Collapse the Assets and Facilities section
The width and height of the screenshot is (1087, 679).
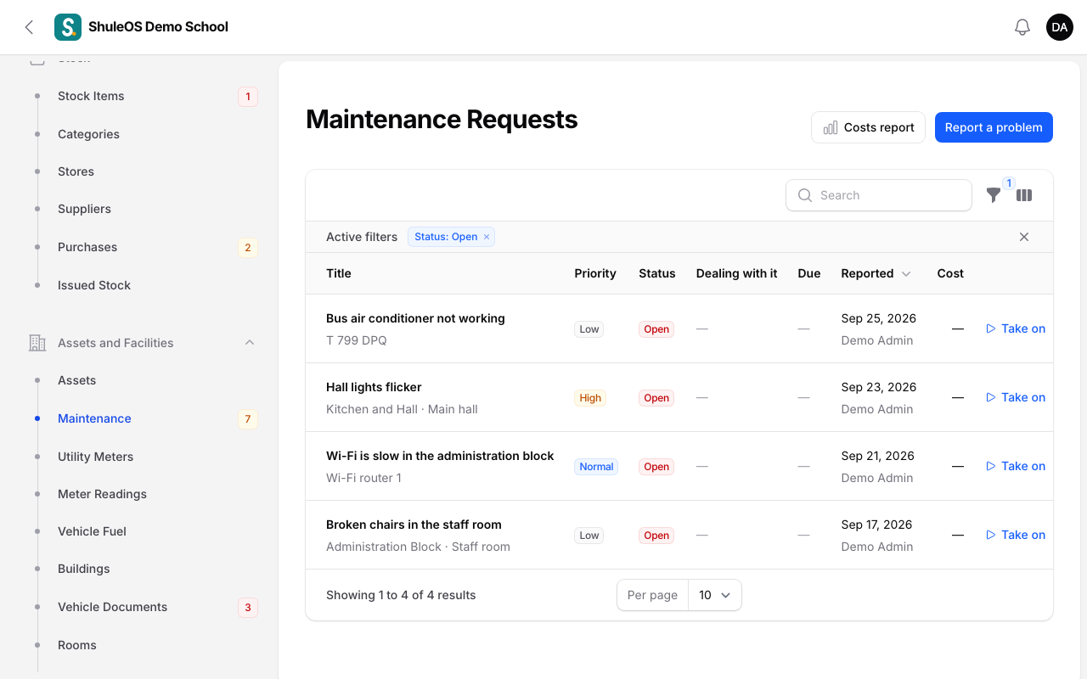250,343
